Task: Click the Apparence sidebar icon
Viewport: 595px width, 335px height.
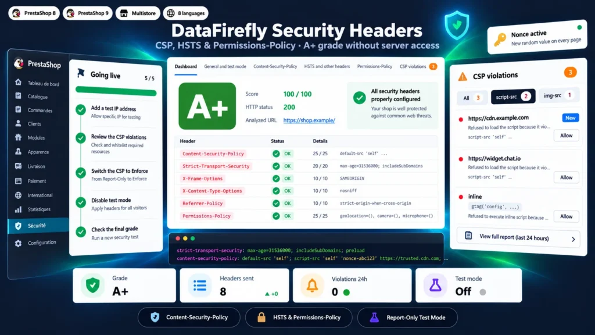Action: click(x=18, y=151)
